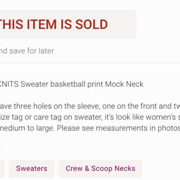Click the word 'measurements' in the description
This screenshot has height=180, width=180.
point(122,128)
